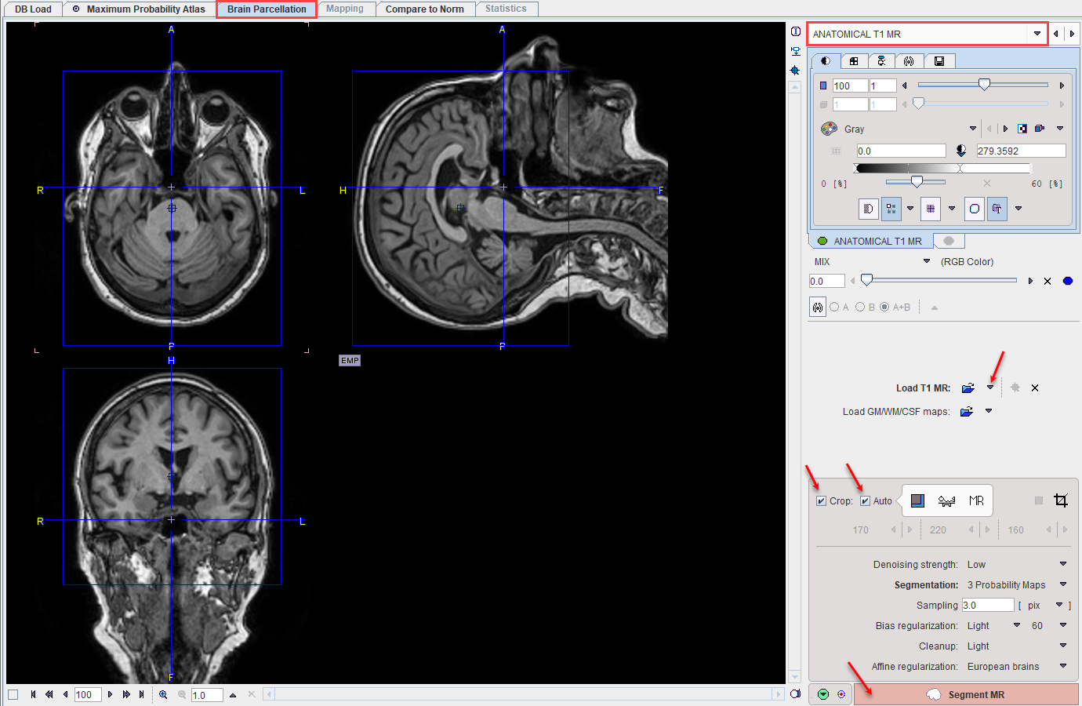Screen dimensions: 1082x706
Task: Go to the previous series with the left arrow
Action: 1056,34
